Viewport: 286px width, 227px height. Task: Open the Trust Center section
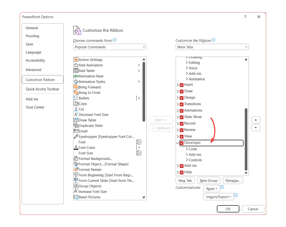coord(35,107)
